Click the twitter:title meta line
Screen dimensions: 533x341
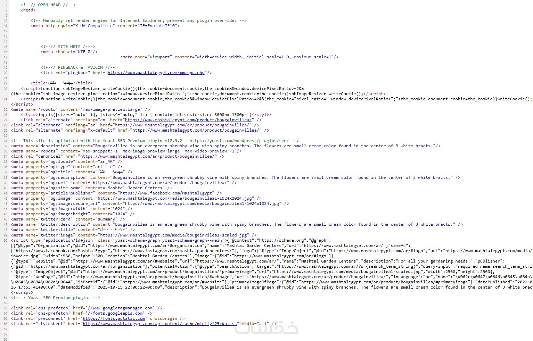tap(73, 230)
